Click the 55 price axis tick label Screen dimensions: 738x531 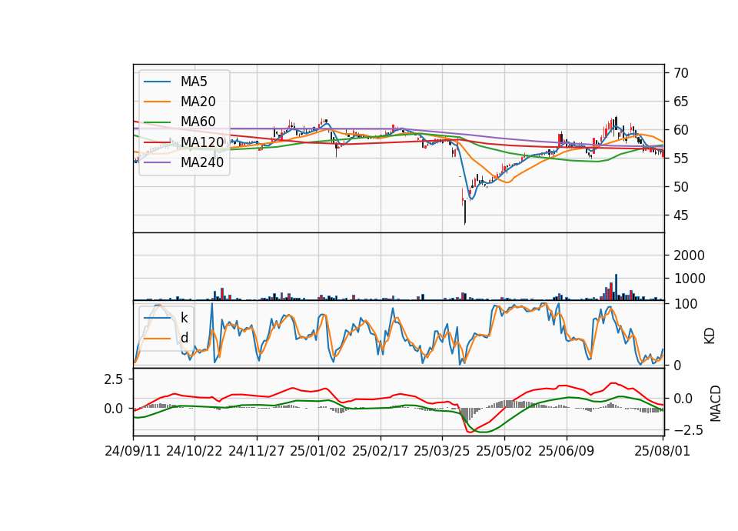point(681,159)
